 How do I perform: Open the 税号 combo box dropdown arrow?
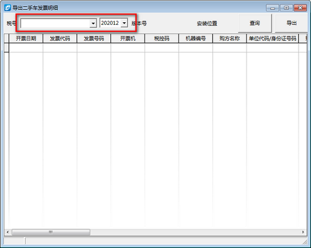(93, 23)
